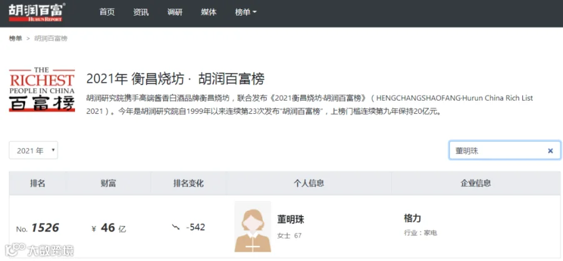Viewport: 563px width, 261px height.
Task: Click the 排名 column header
Action: point(38,183)
